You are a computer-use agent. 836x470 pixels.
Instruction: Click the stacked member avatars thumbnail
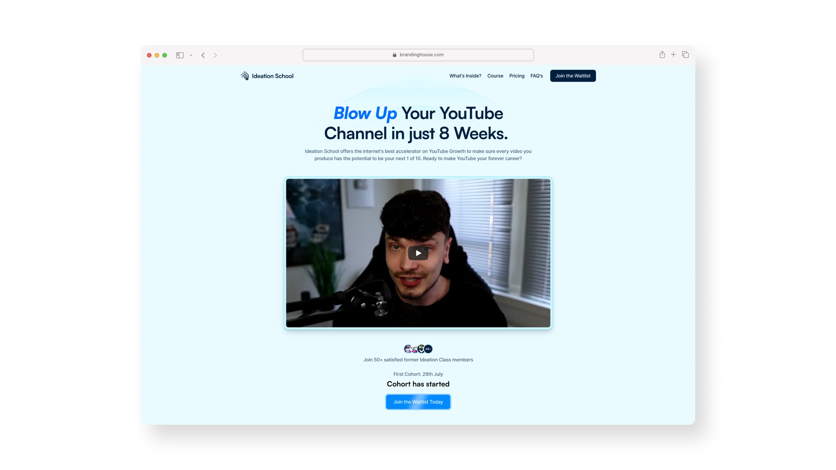click(418, 349)
